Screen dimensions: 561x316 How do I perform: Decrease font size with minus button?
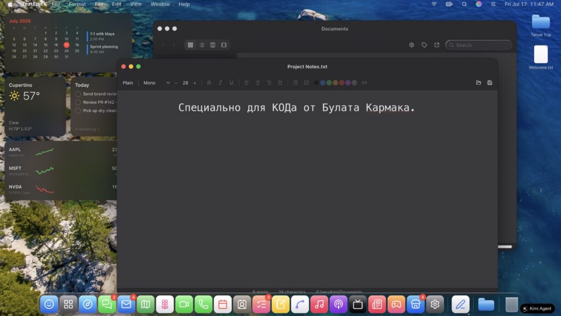(176, 83)
